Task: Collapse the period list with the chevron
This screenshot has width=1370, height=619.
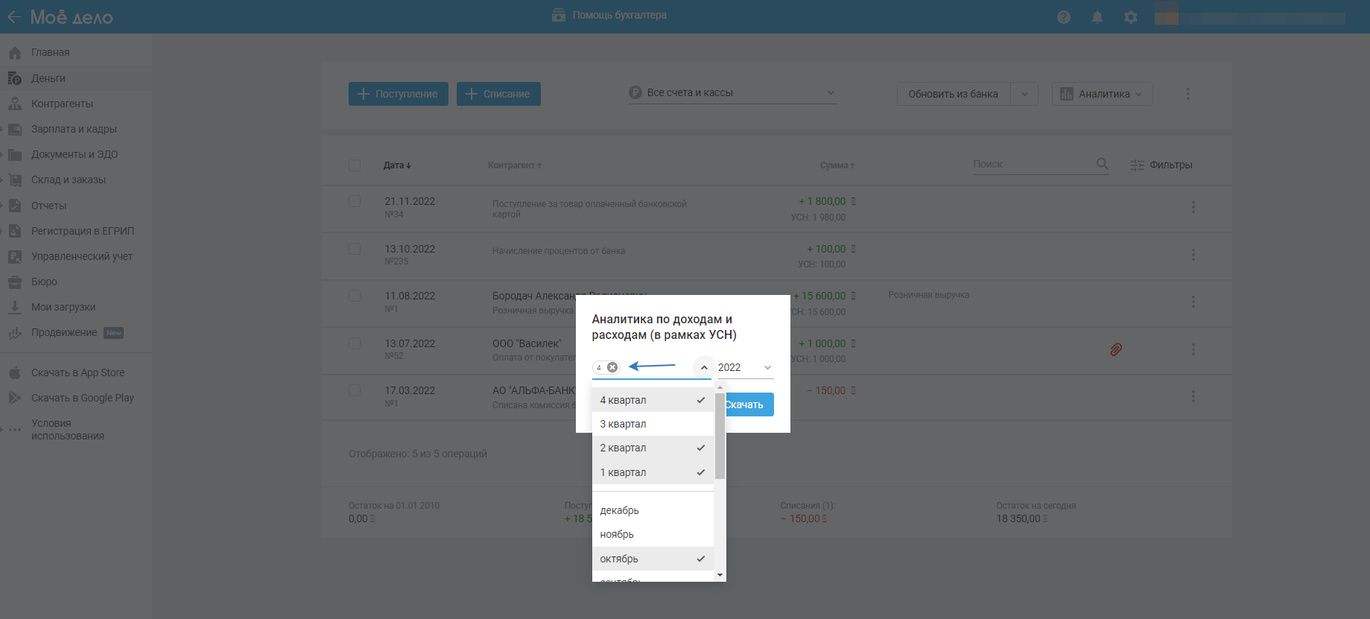Action: (x=704, y=367)
